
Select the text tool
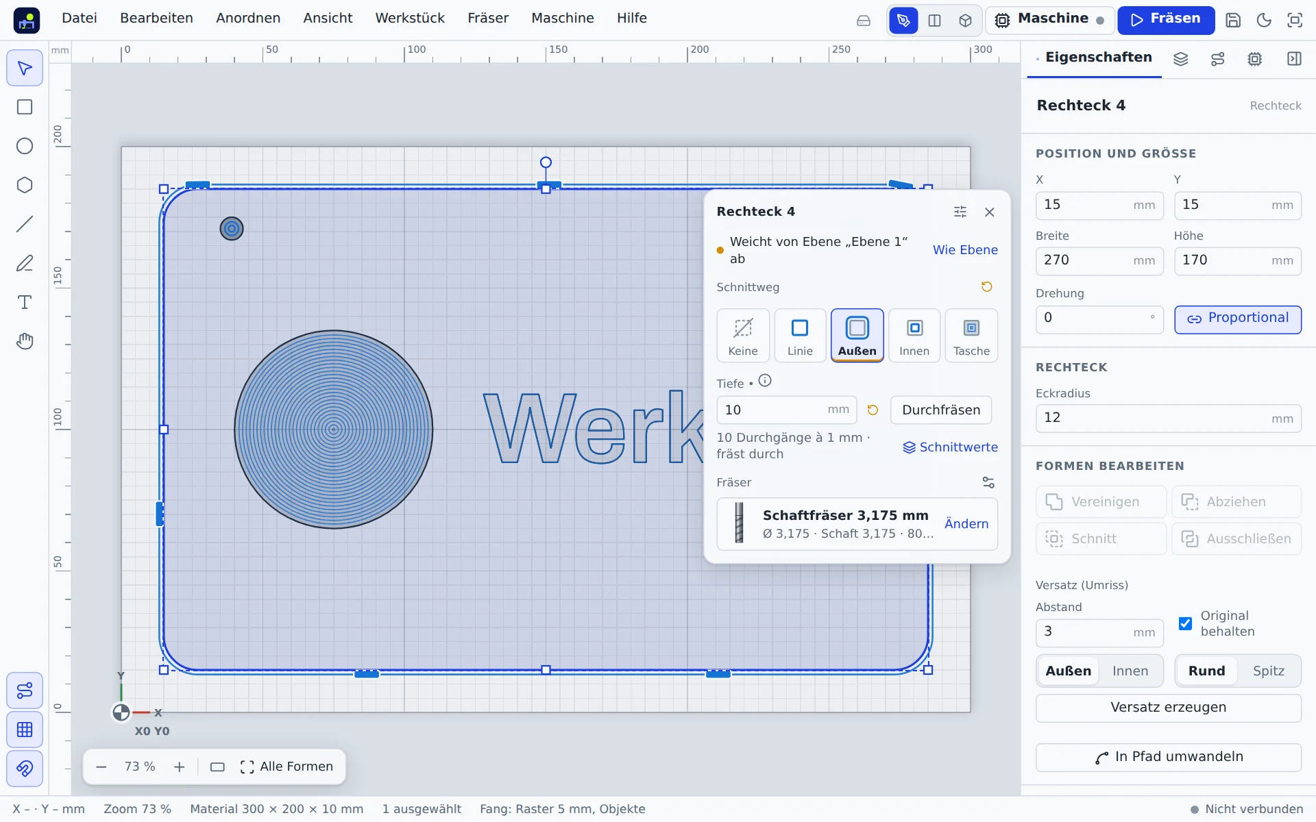click(25, 302)
